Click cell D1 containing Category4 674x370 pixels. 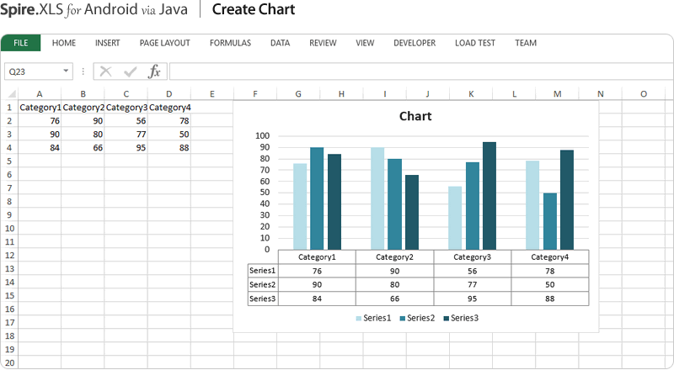(168, 108)
